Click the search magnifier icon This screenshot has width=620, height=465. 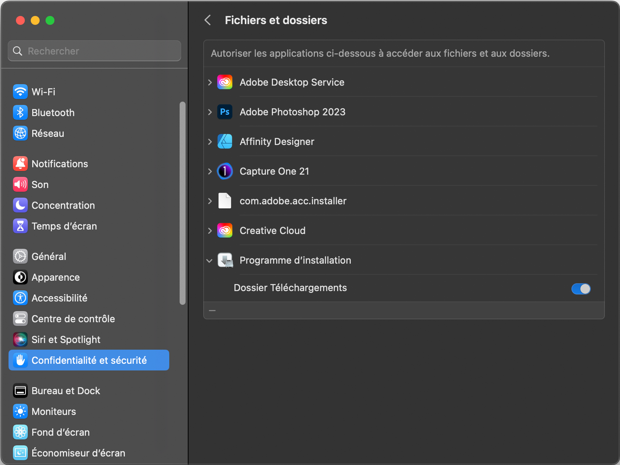point(17,51)
